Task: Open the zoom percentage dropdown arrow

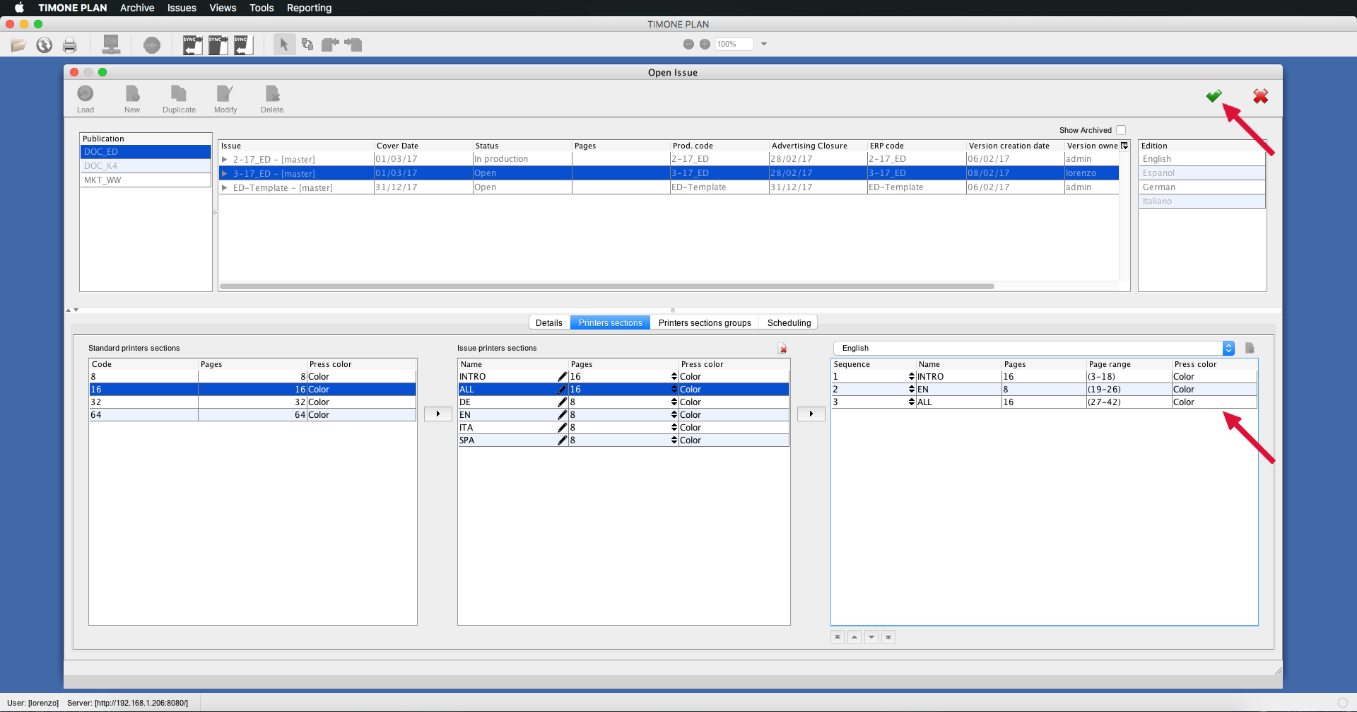Action: click(764, 44)
